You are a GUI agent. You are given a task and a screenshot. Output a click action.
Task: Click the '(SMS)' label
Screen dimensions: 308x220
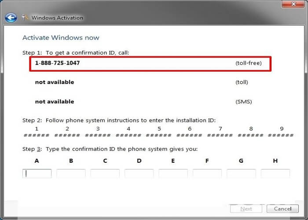pos(244,102)
